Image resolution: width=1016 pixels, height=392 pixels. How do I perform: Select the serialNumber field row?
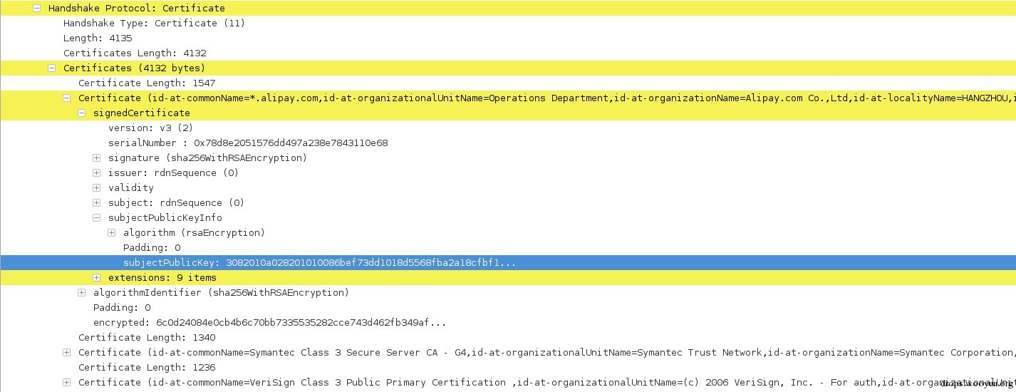248,143
